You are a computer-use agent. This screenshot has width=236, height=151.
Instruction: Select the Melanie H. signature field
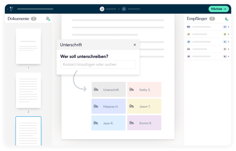pyautogui.click(x=108, y=107)
